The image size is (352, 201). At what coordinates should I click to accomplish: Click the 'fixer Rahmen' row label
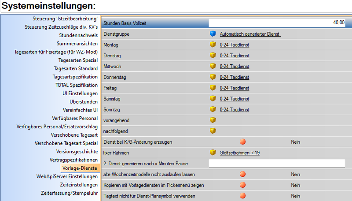point(116,153)
